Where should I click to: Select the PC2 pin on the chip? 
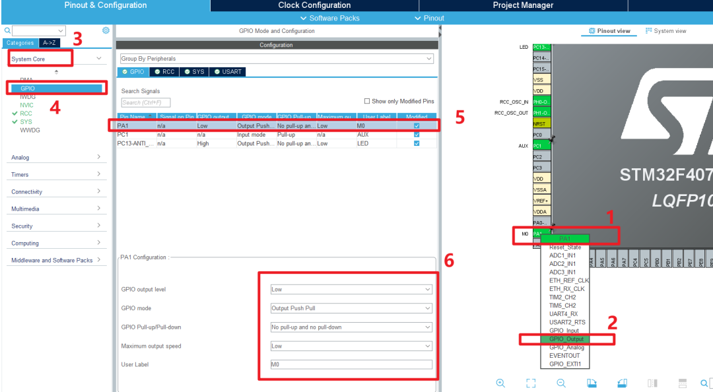(x=541, y=156)
